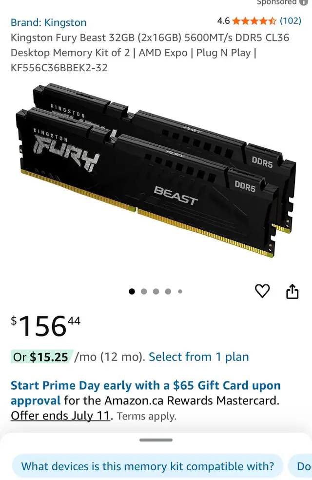Viewport: 312px width, 480px height.
Task: Select the fourth image carousel dot
Action: point(168,291)
